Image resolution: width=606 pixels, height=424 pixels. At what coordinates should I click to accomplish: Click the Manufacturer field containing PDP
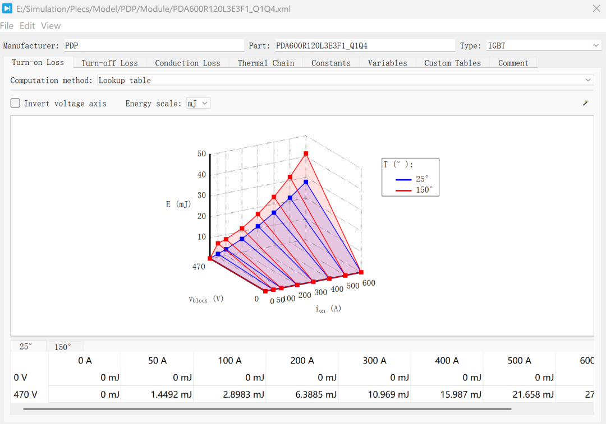(154, 45)
